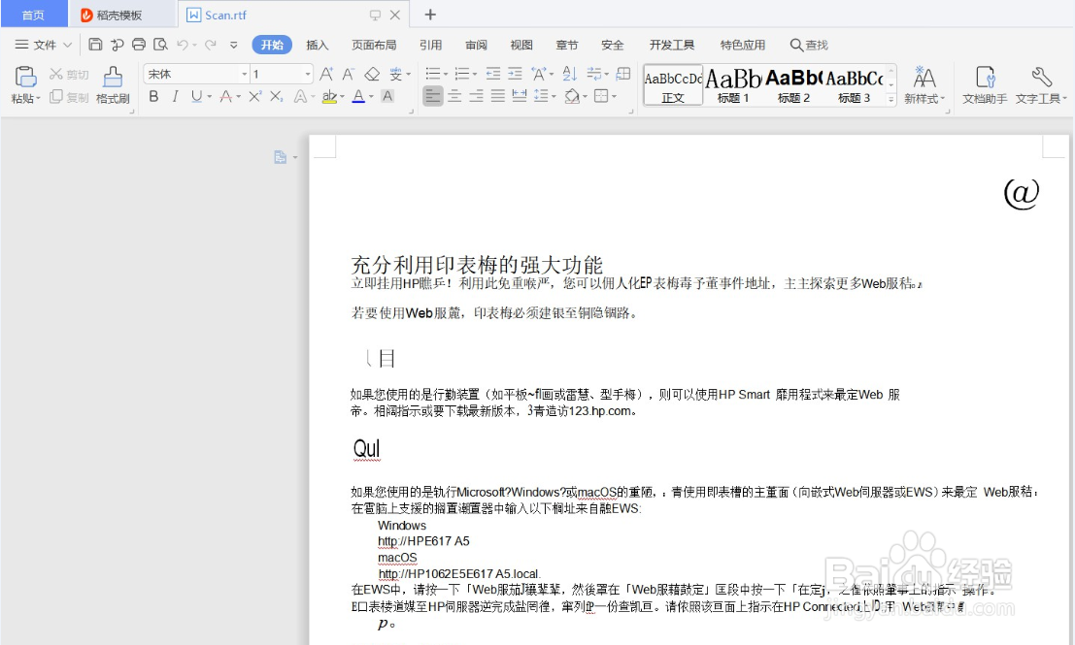Viewport: 1075px width, 645px height.
Task: Switch to the 页面布局 ribbon tab
Action: (x=374, y=46)
